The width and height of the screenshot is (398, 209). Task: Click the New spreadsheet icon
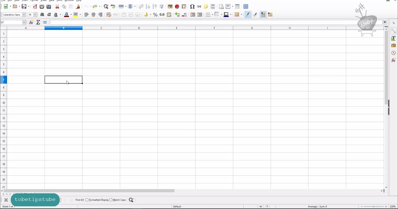click(x=6, y=7)
